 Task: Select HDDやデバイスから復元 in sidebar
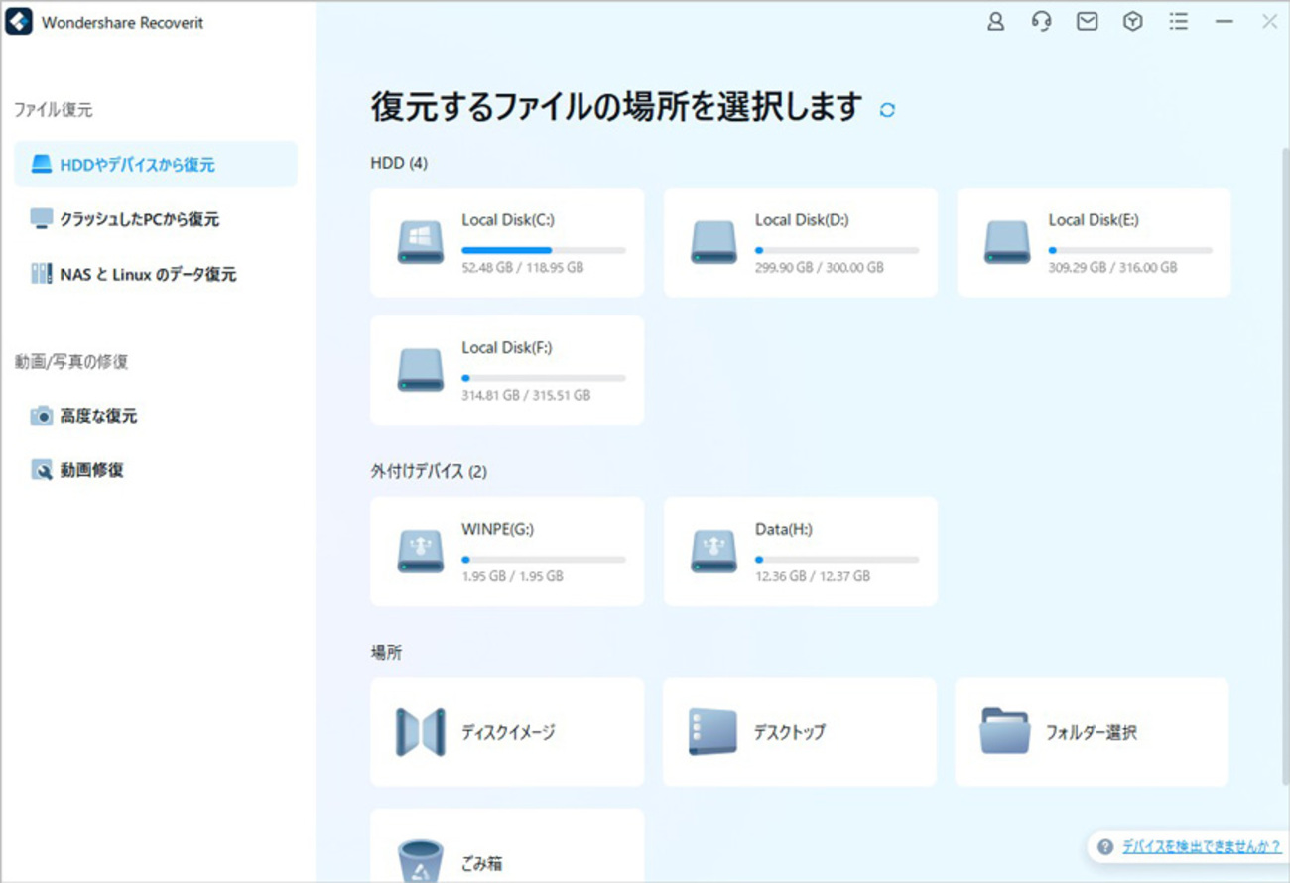[x=156, y=164]
